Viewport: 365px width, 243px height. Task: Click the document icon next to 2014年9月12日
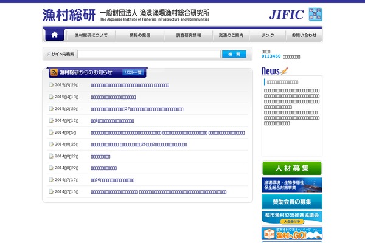click(x=51, y=120)
